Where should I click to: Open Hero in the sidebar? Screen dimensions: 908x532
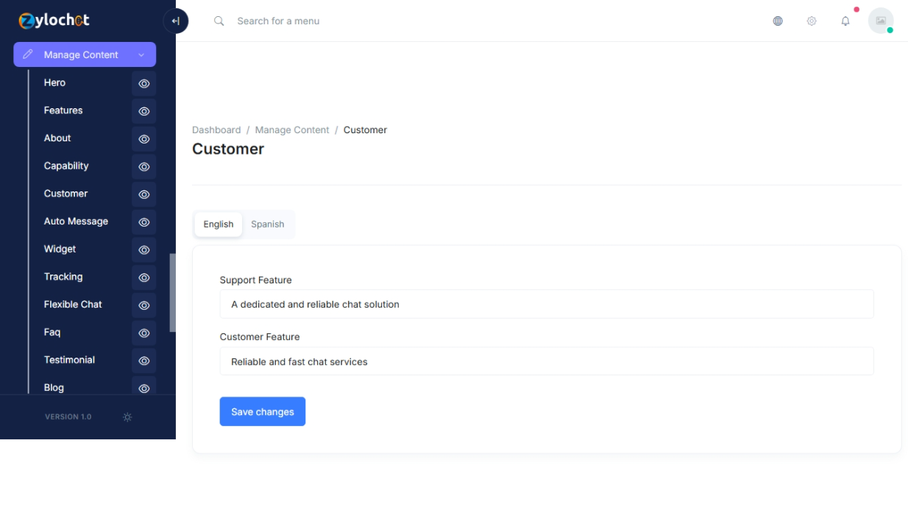[x=54, y=82]
